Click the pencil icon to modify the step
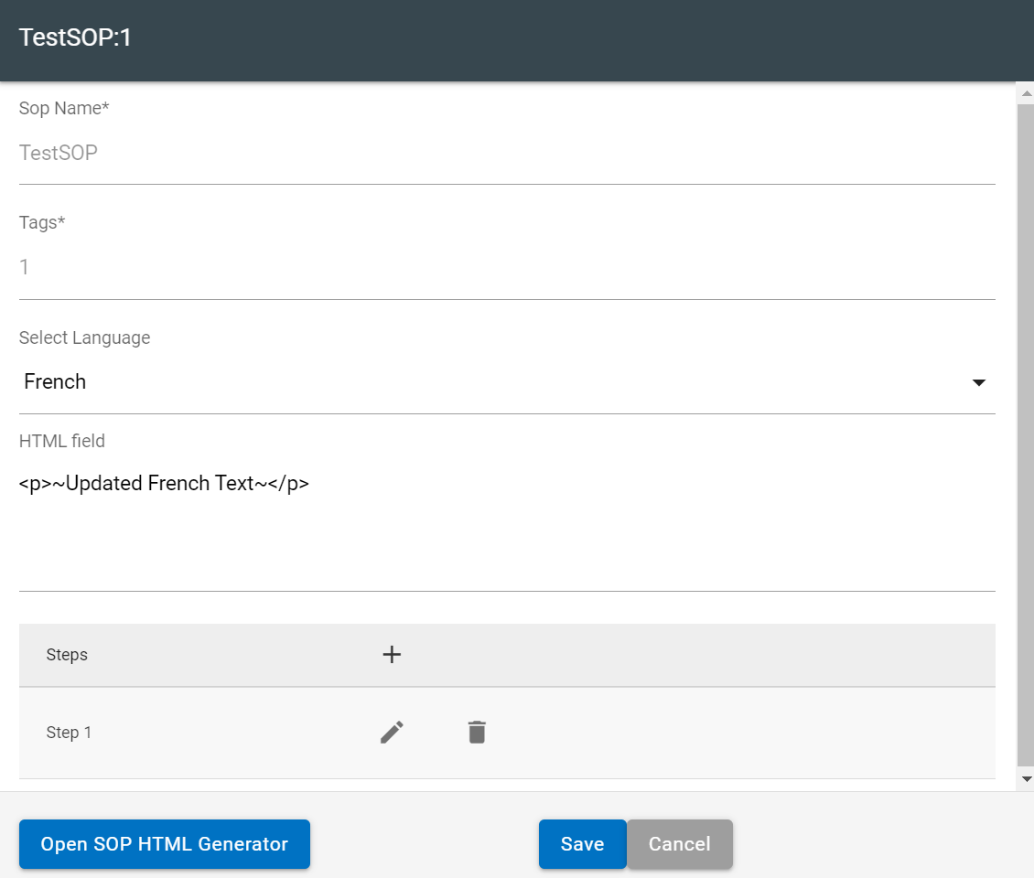 click(x=392, y=732)
